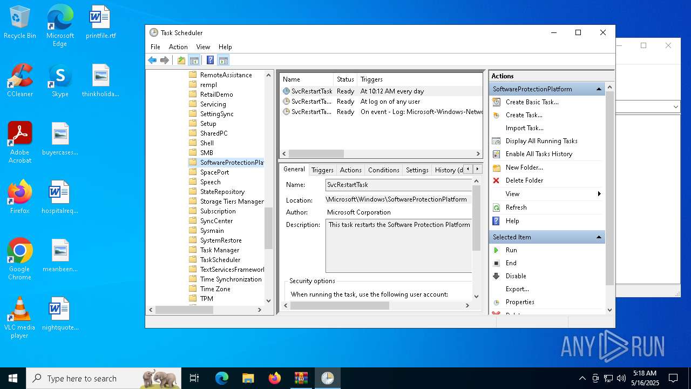Screen dimensions: 691x389
Task: Click the End stop icon
Action: 496,263
